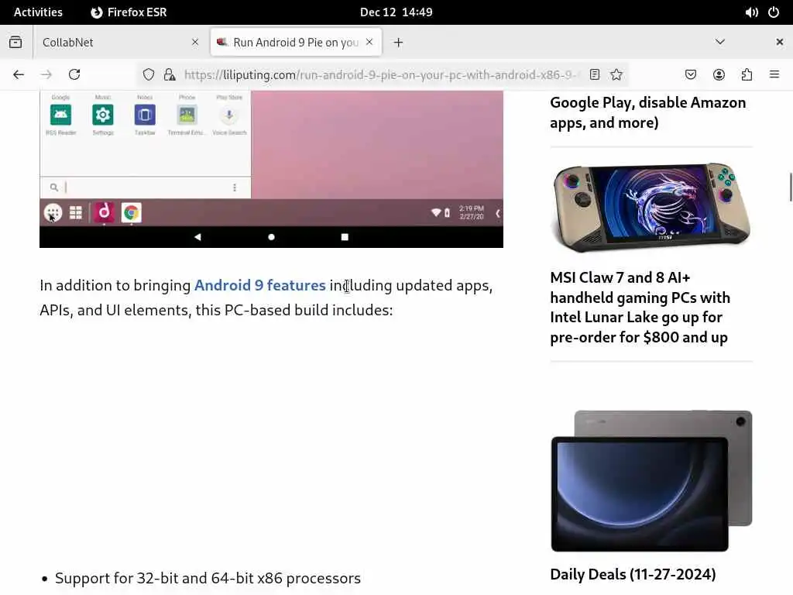Open Daily Deals (11-27-2024) article
This screenshot has height=595, width=793.
(633, 574)
